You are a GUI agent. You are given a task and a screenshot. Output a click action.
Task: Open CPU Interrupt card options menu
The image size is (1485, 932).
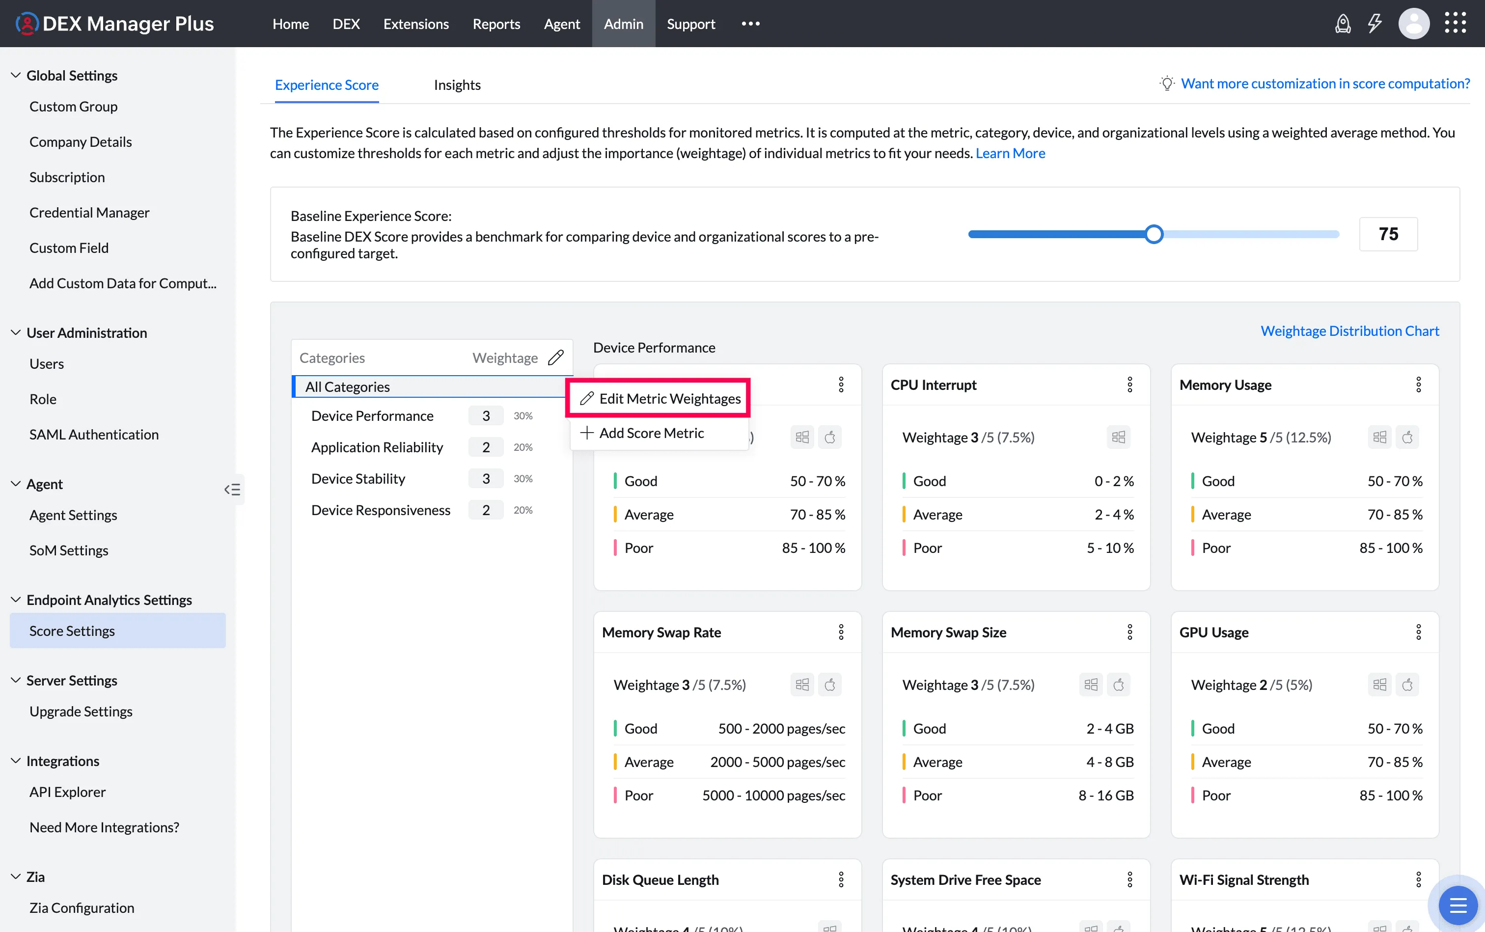pos(1129,384)
